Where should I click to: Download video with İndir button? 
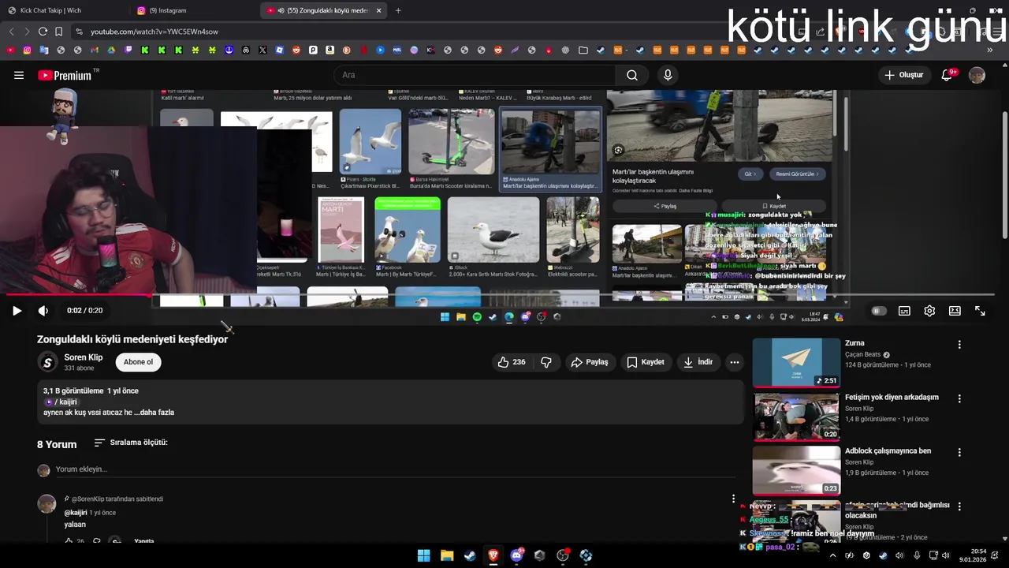(698, 362)
